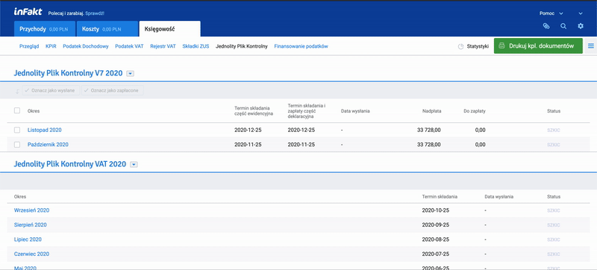Click the inFakt logo
This screenshot has height=270, width=597.
click(x=28, y=12)
